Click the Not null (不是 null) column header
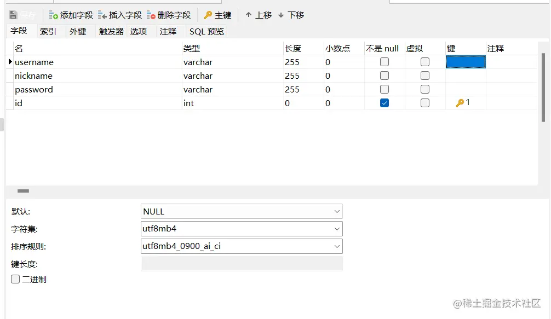Image resolution: width=551 pixels, height=319 pixels. (384, 49)
